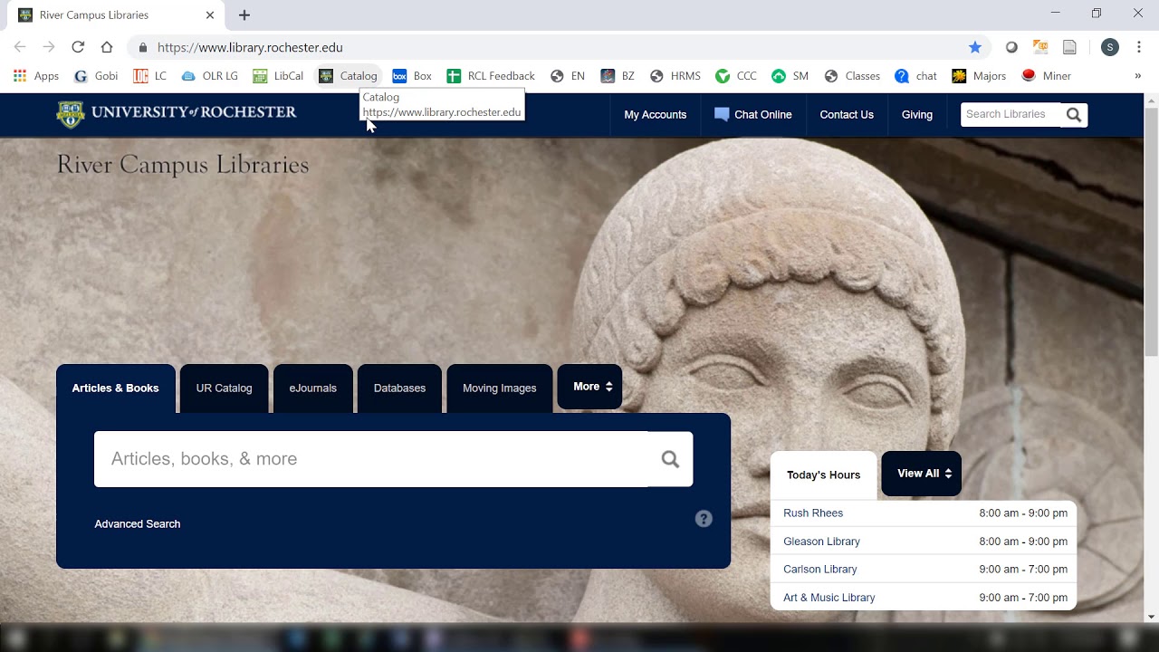Reload the page with the refresh icon
This screenshot has height=652, width=1159.
point(78,47)
